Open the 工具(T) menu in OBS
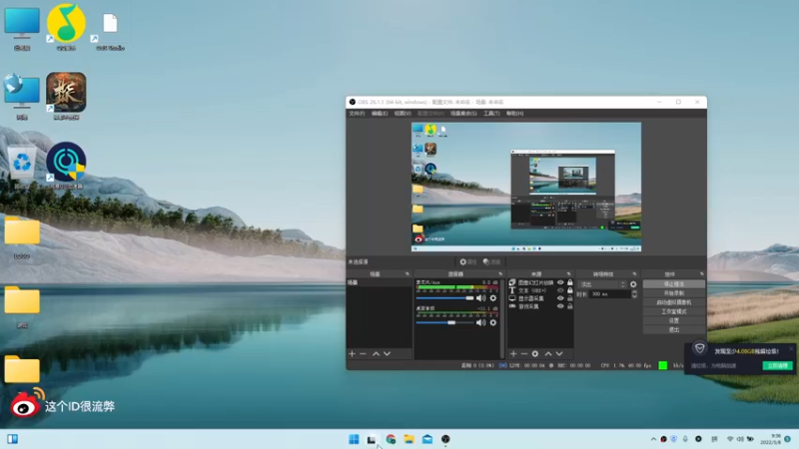799x449 pixels. [x=491, y=114]
